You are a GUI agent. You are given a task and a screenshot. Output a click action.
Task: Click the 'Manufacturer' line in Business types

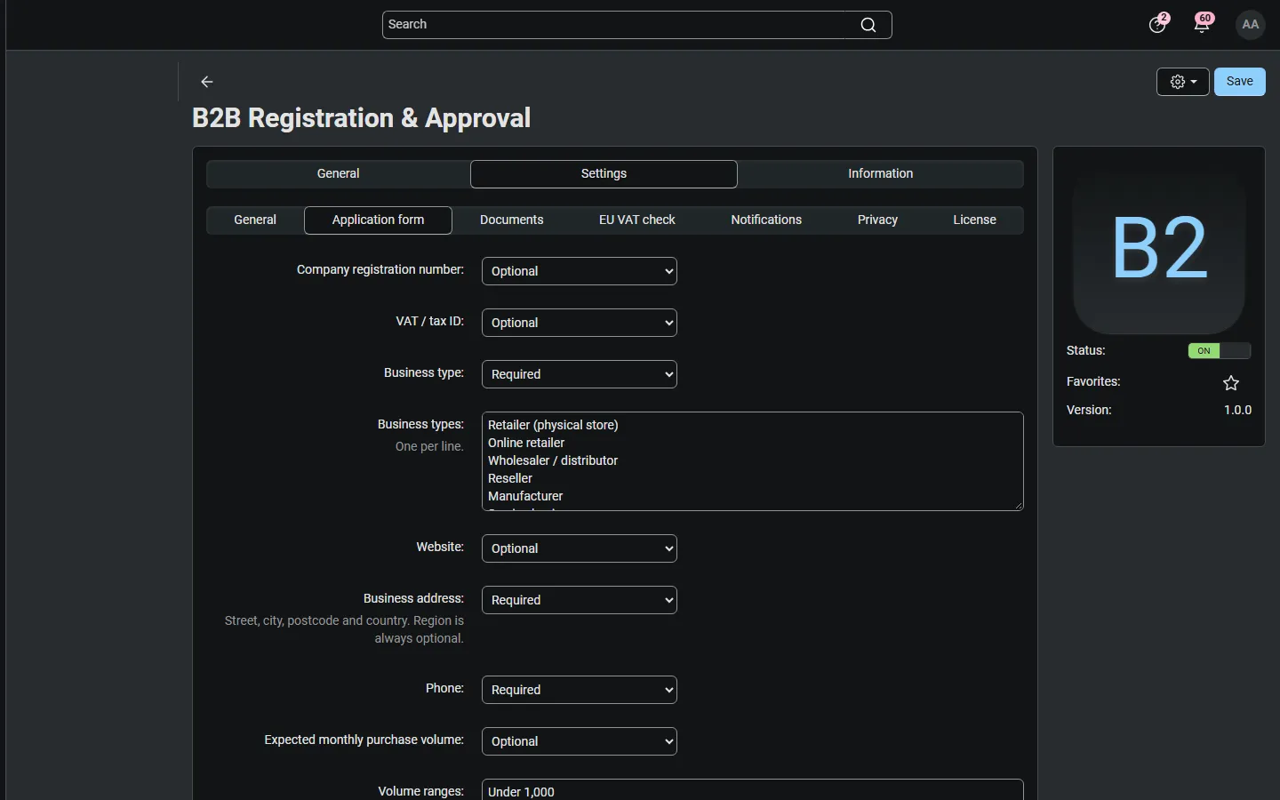pyautogui.click(x=525, y=496)
